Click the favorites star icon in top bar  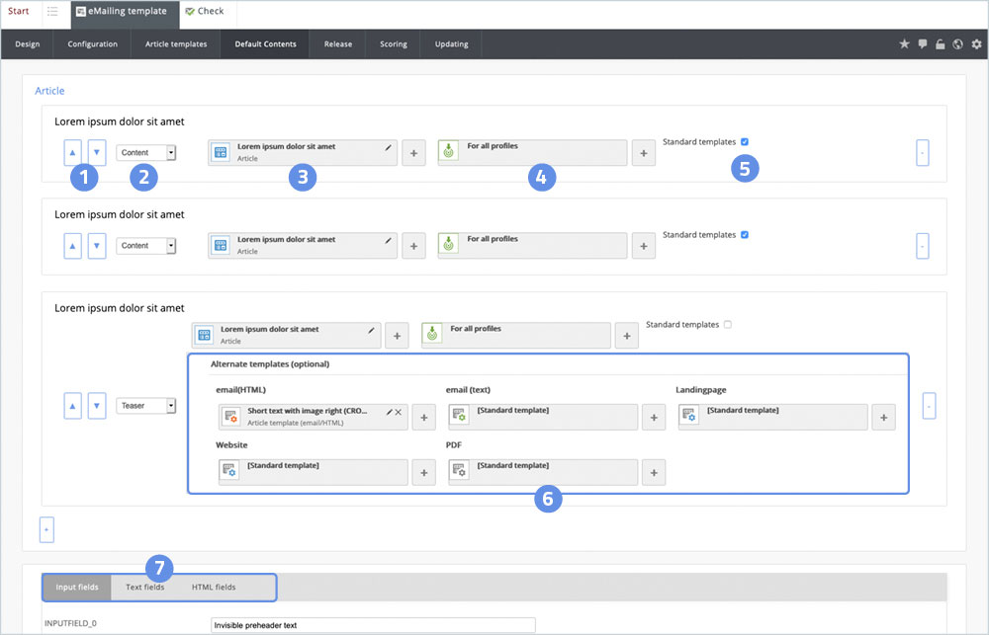(904, 44)
